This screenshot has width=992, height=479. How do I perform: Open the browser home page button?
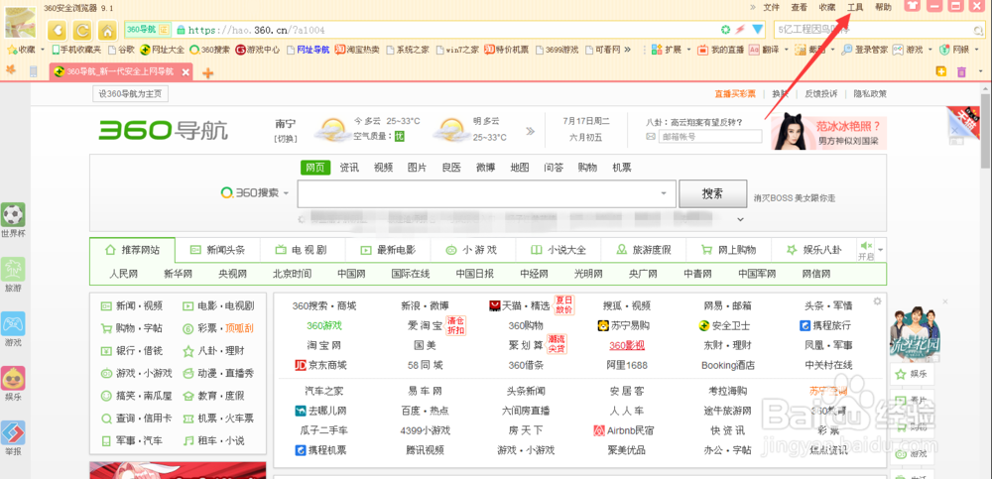[x=108, y=30]
